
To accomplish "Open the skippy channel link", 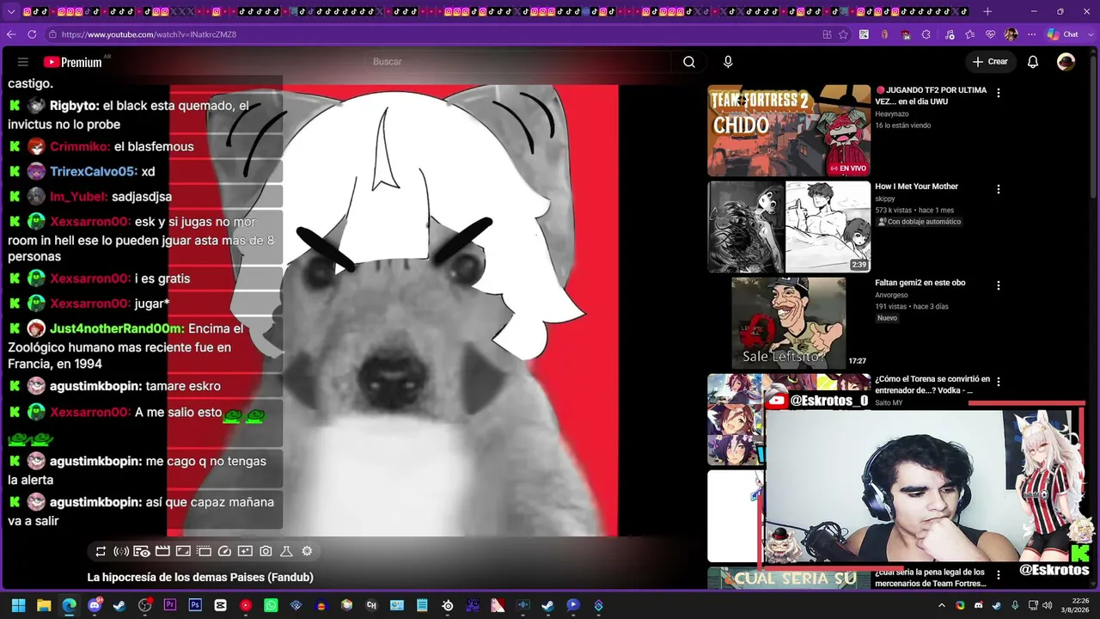I will (x=885, y=199).
